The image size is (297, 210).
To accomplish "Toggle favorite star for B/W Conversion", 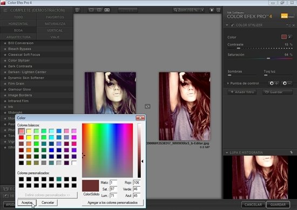I will (5, 43).
